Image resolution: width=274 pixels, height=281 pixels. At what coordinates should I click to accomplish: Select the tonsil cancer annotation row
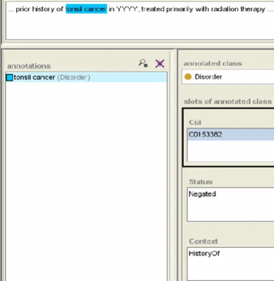(86, 77)
